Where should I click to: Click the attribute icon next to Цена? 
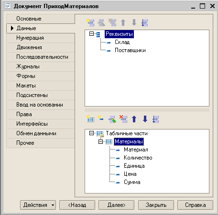click(x=118, y=174)
